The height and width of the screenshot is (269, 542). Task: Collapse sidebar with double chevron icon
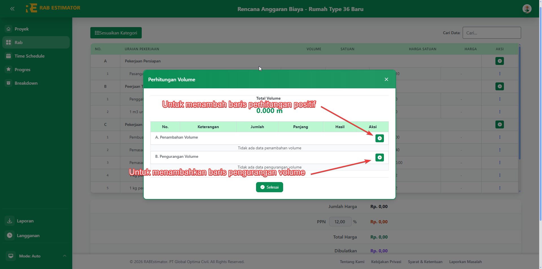(x=12, y=9)
